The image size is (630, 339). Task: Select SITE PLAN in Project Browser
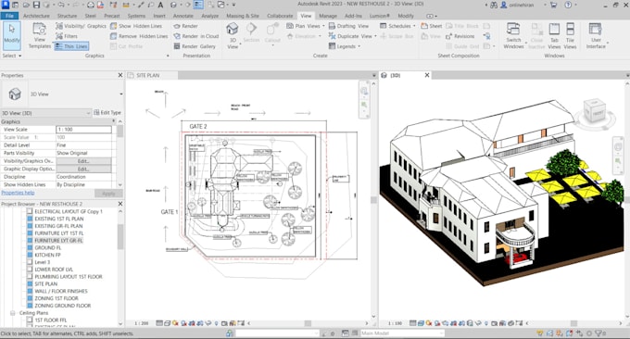tap(45, 283)
